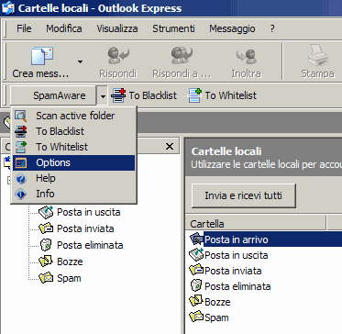Click To Blacklist in the SpamAware toolbar

click(x=144, y=95)
